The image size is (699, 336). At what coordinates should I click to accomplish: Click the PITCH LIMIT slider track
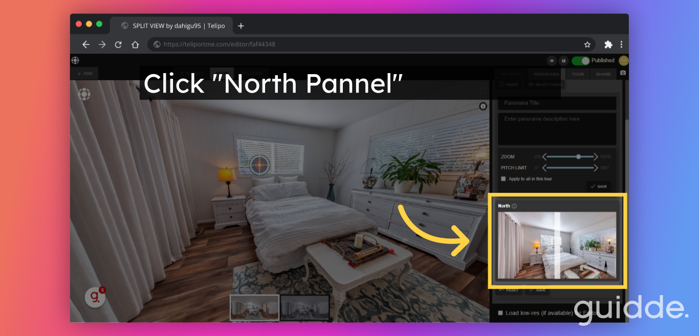(x=570, y=168)
